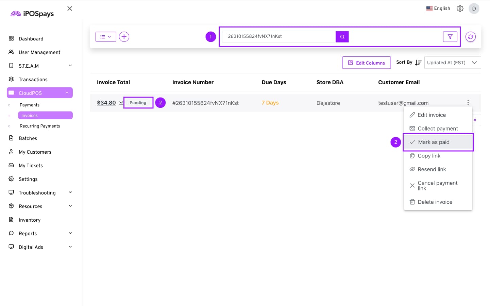
Task: Open the Updated At (EST) sort dropdown
Action: [452, 63]
